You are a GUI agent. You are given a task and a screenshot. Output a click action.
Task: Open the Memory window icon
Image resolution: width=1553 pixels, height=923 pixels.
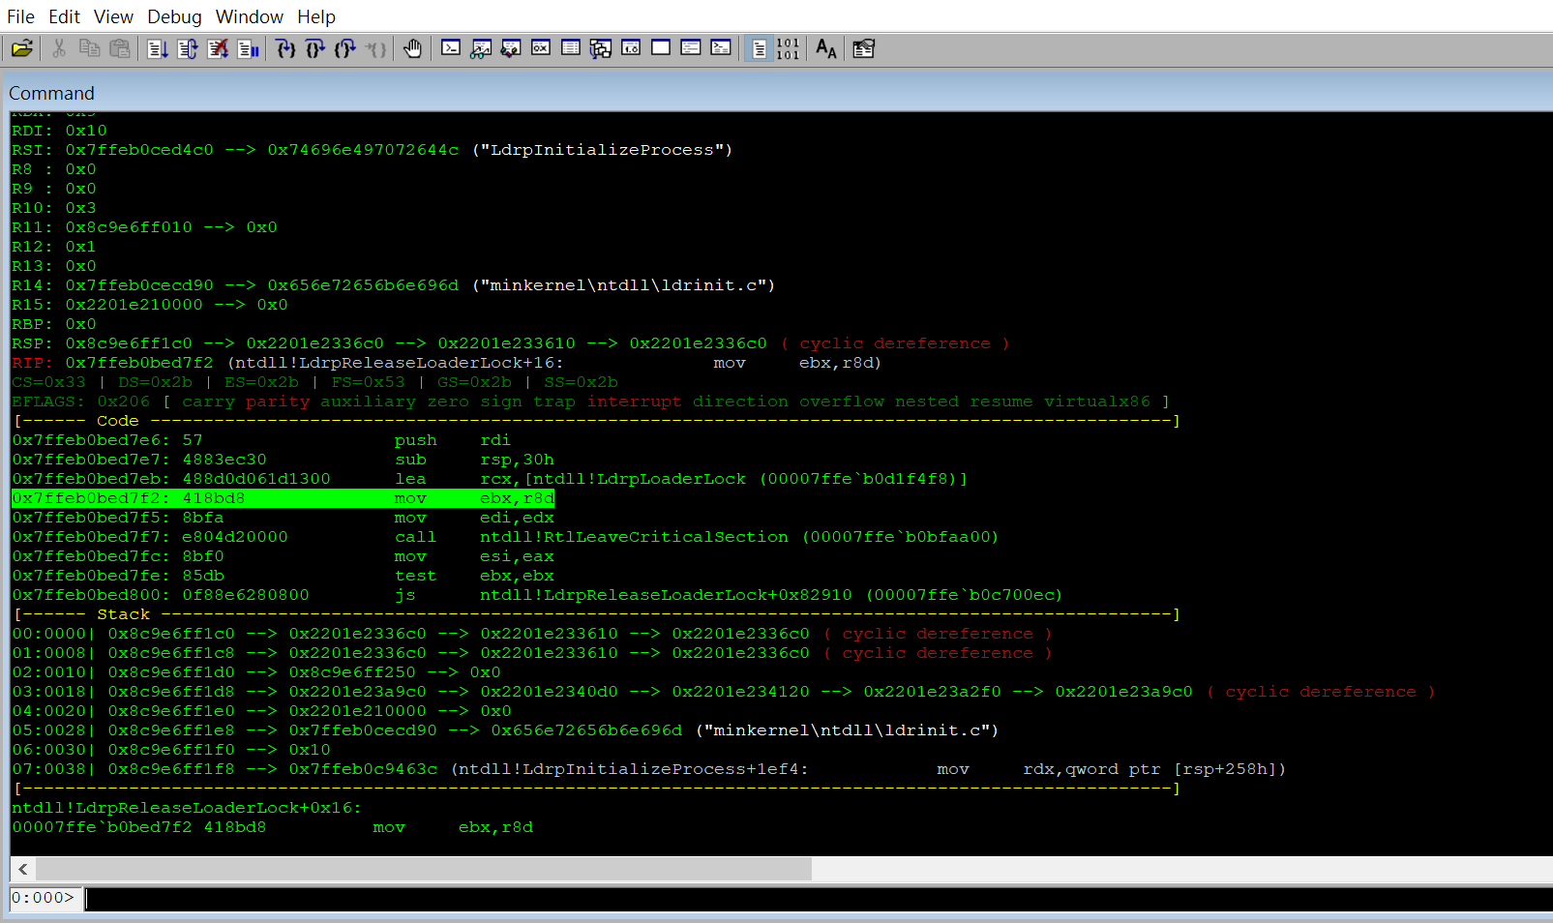click(571, 48)
